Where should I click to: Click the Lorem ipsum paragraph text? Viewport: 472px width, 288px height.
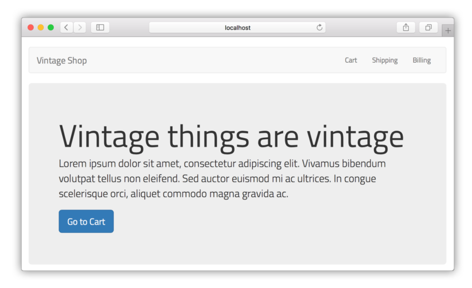tap(222, 178)
